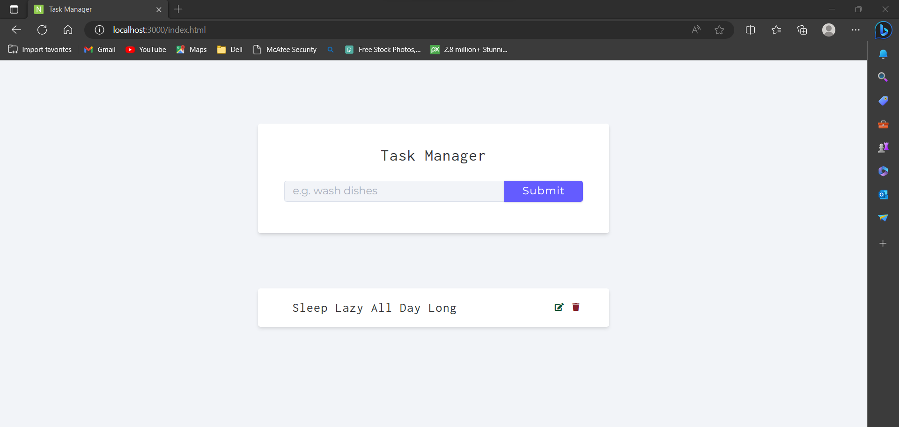Submit the new task

coord(544,191)
